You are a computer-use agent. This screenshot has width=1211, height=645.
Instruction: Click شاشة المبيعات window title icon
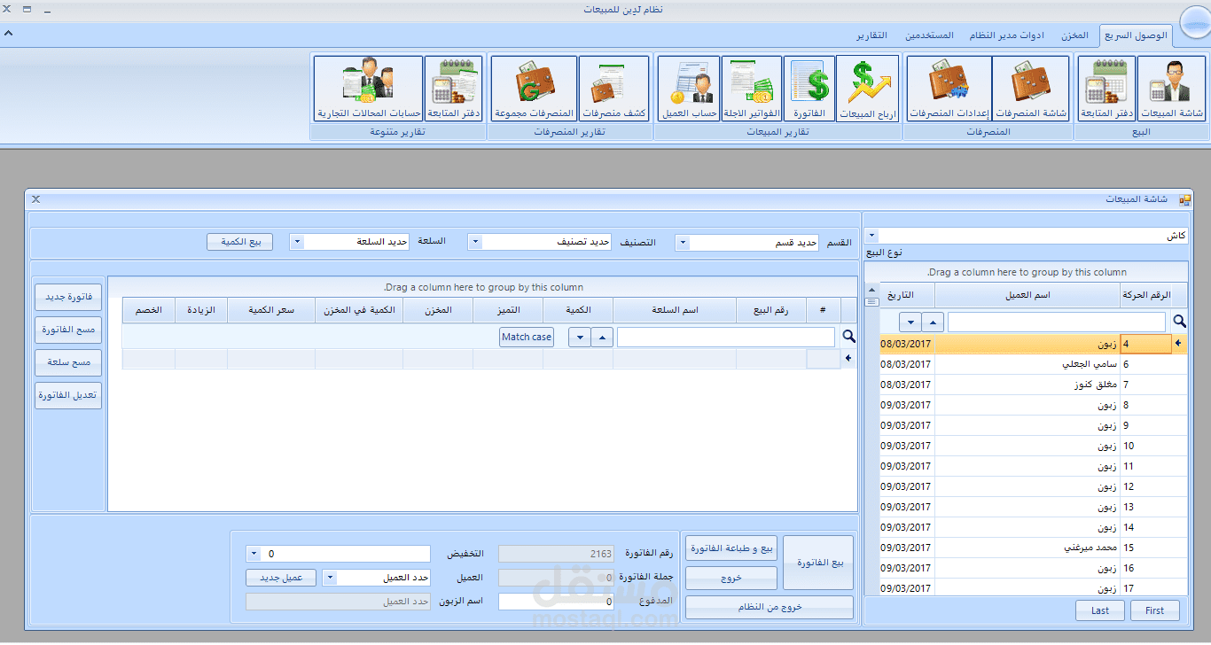(x=1185, y=199)
